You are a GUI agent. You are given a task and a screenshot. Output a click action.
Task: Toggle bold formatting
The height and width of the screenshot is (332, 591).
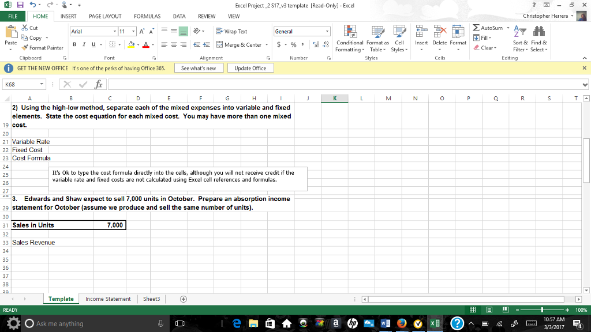click(74, 44)
